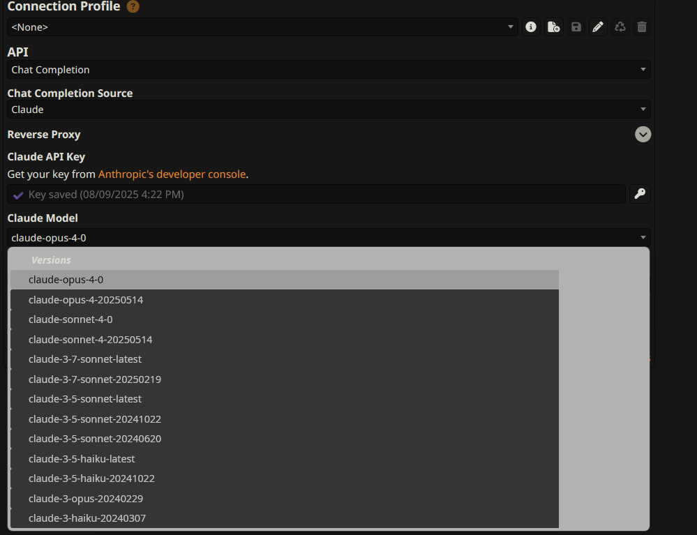Open Chat Completion Source dropdown showing Claude
This screenshot has width=697, height=535.
pyautogui.click(x=329, y=110)
